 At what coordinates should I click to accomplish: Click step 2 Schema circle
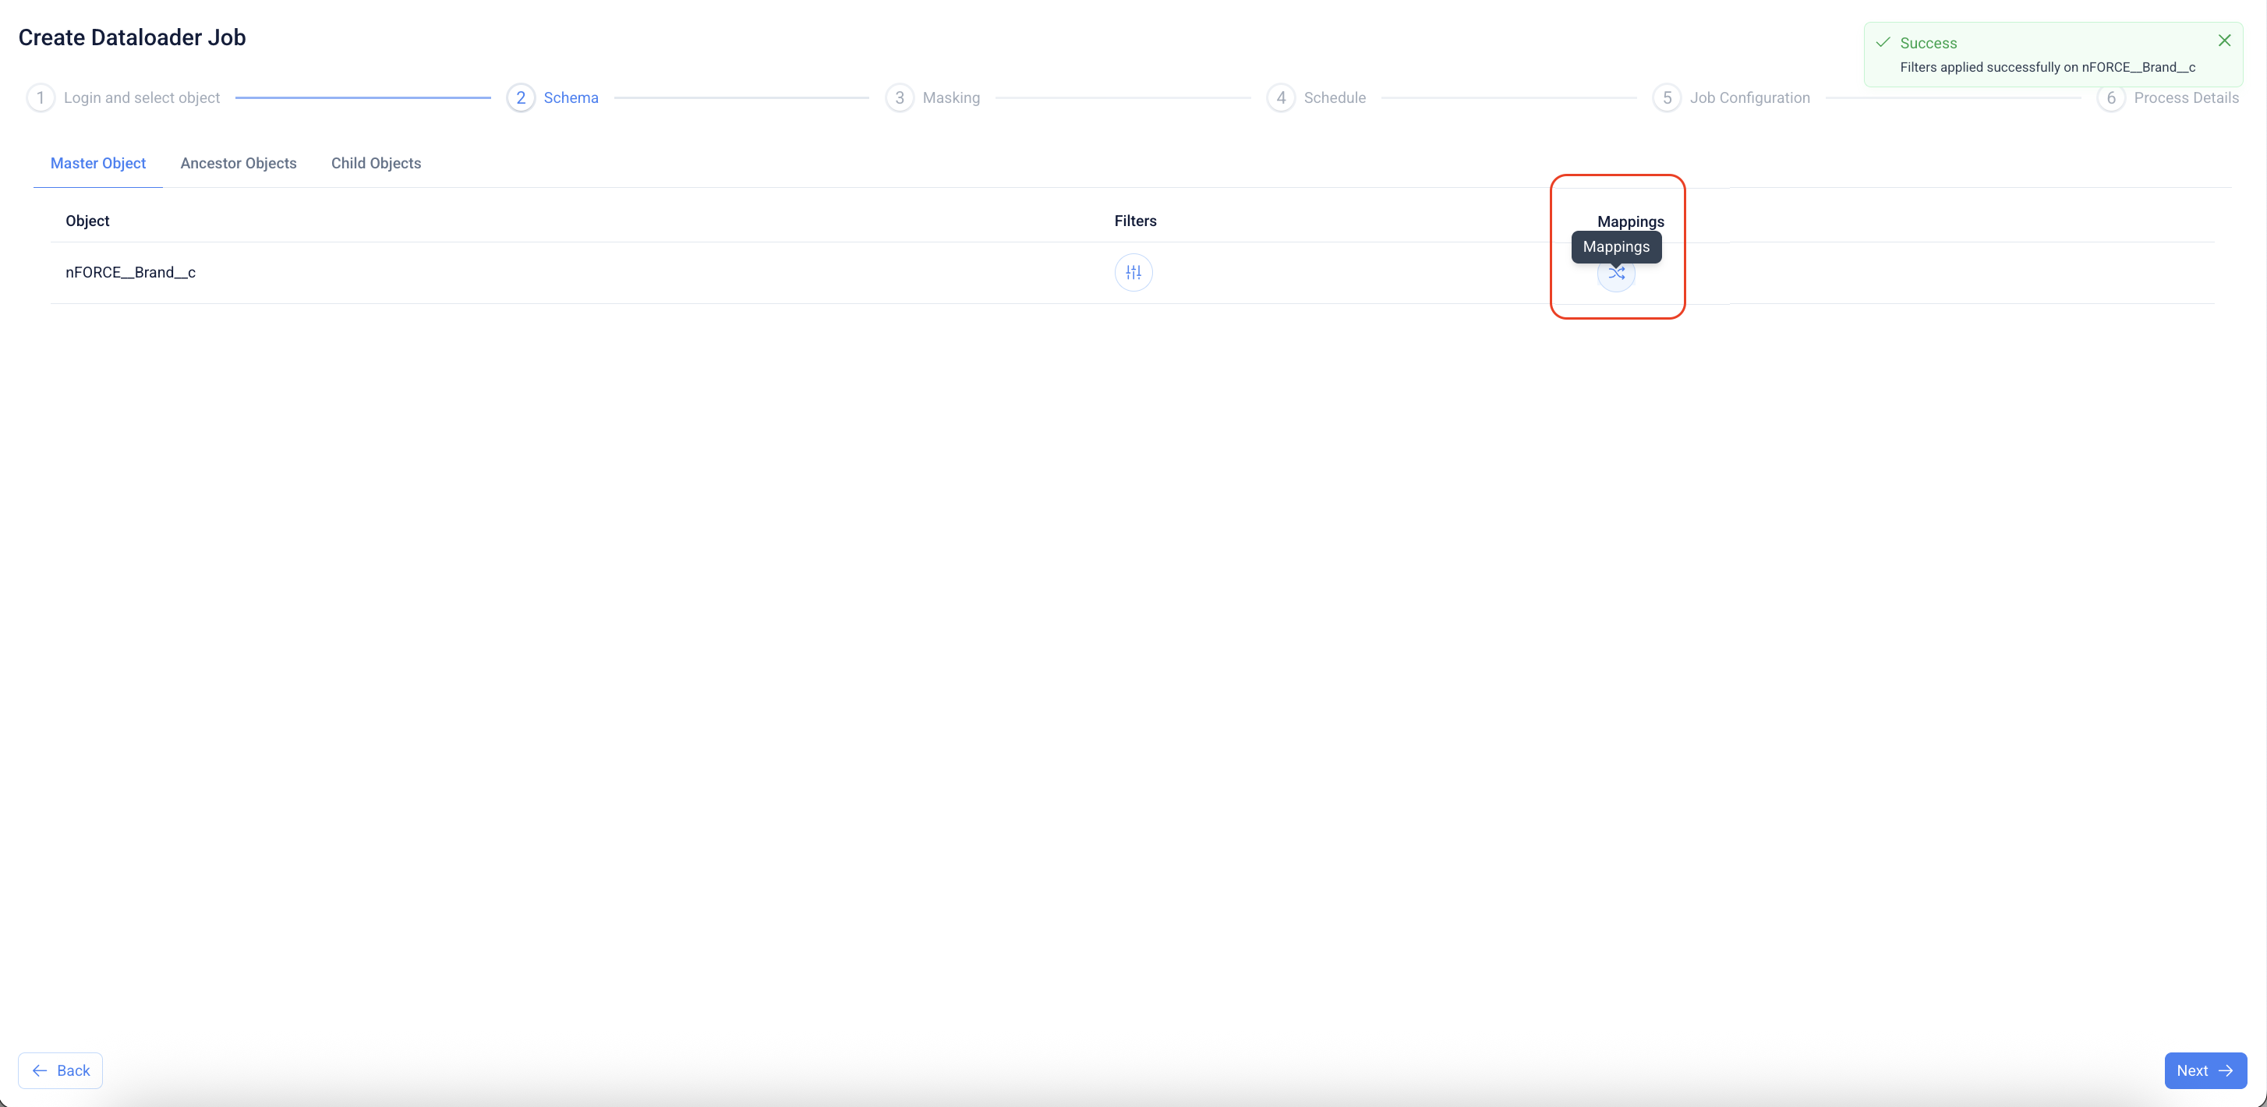tap(521, 97)
